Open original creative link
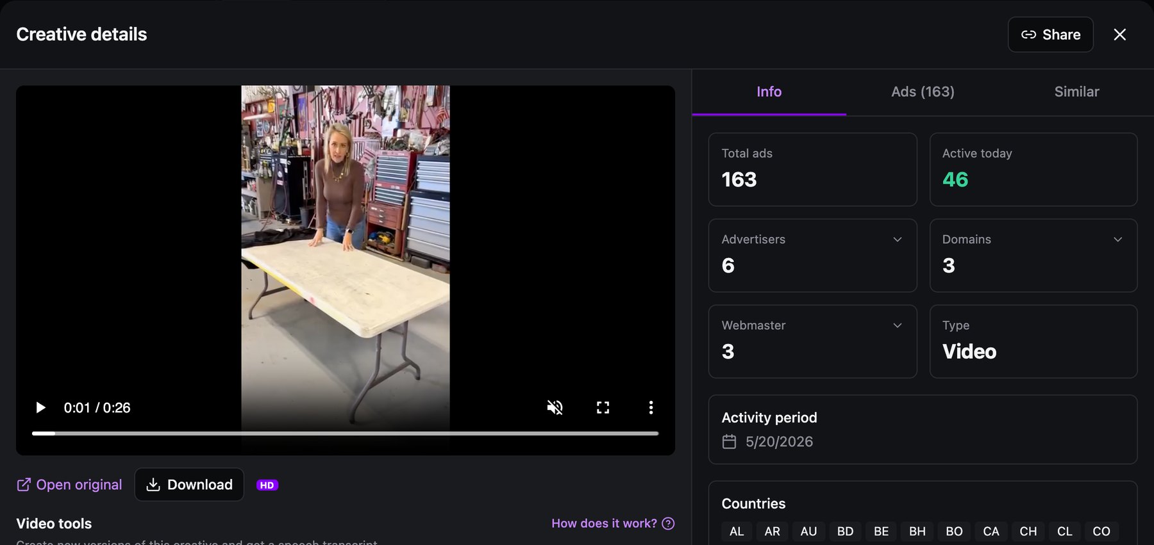Viewport: 1154px width, 545px height. [x=69, y=485]
